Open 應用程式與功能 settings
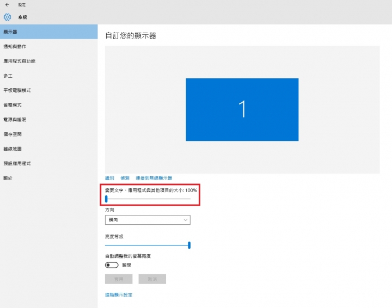This screenshot has height=308, width=392. tap(49, 61)
